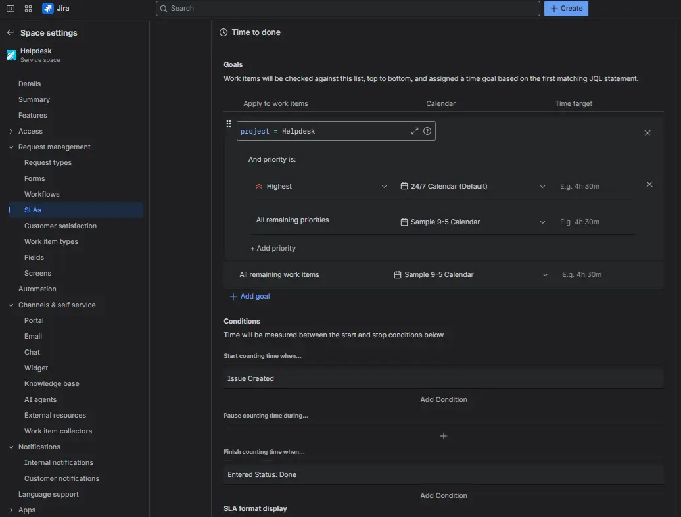
Task: Collapse the Request management section
Action: 10,147
